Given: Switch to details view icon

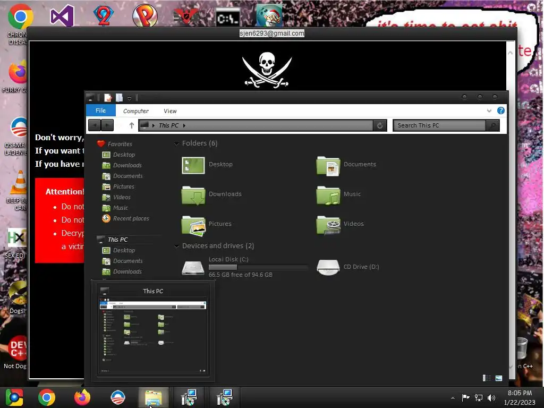Looking at the screenshot, I should point(487,378).
